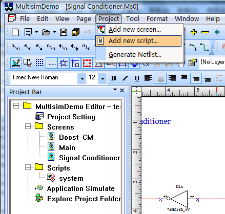Open dropdown arrow next to open-folder icon
This screenshot has width=225, height=214.
(x=54, y=32)
